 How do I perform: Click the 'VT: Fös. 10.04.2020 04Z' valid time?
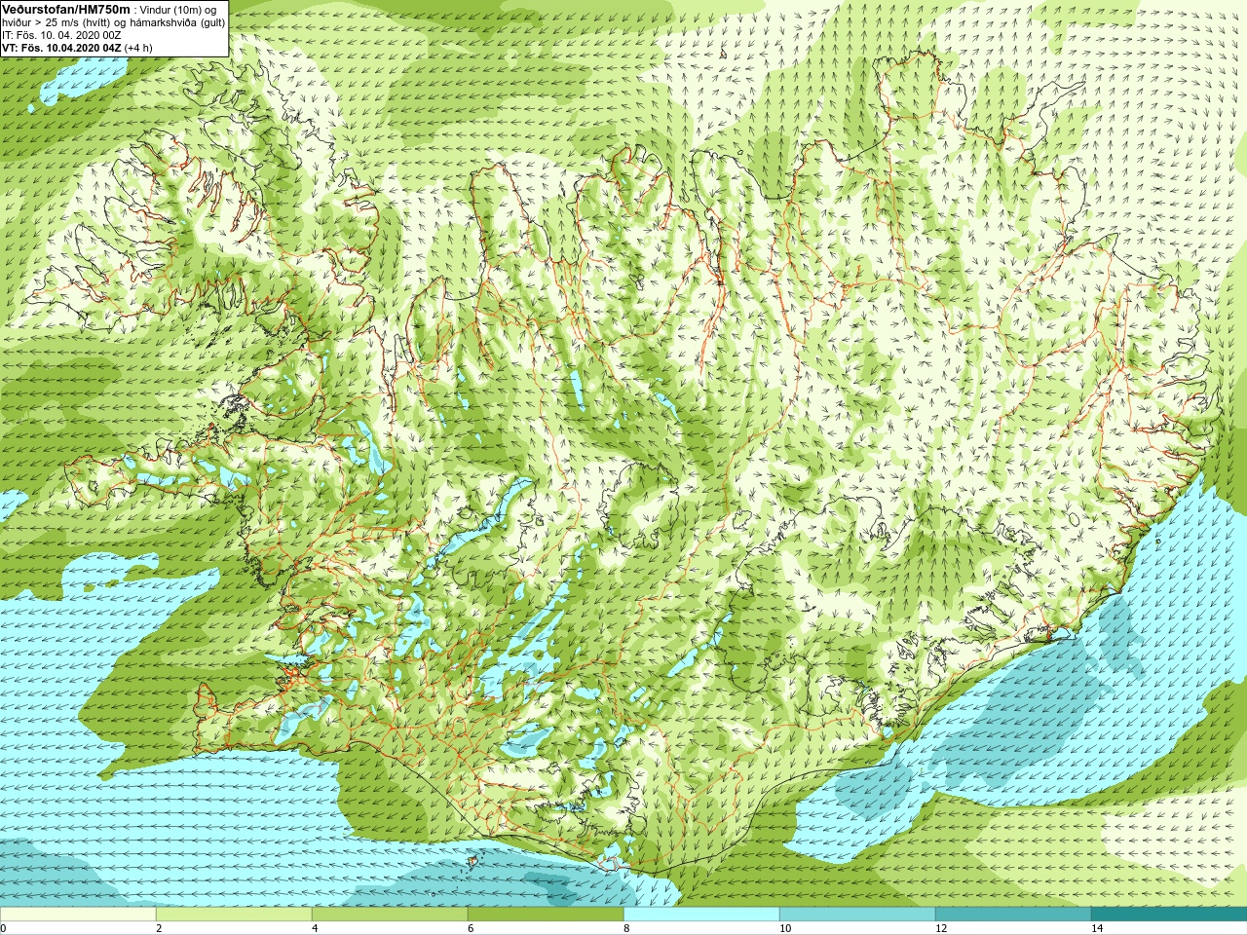[61, 48]
